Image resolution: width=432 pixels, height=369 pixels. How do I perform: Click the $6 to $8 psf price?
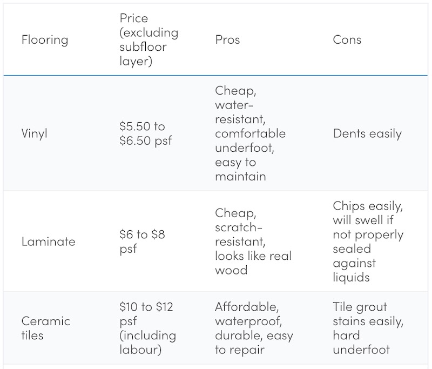click(x=142, y=241)
